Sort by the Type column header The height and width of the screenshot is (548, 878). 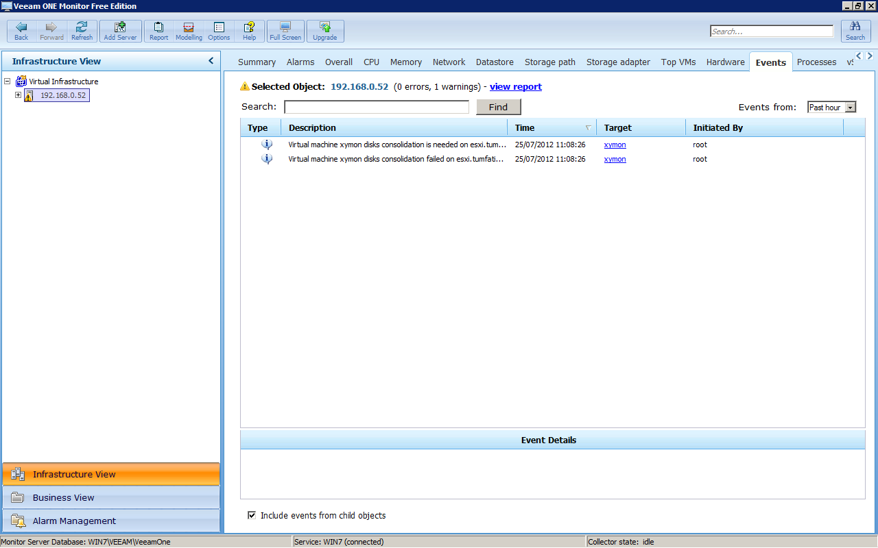click(x=261, y=127)
